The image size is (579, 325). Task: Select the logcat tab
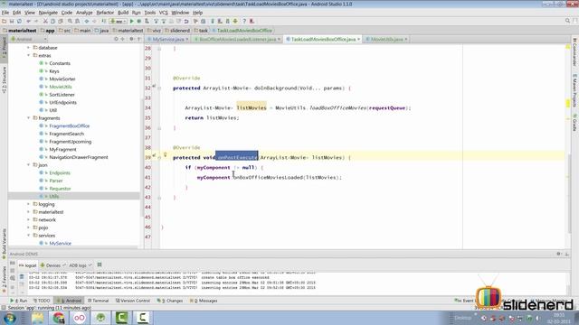28,265
